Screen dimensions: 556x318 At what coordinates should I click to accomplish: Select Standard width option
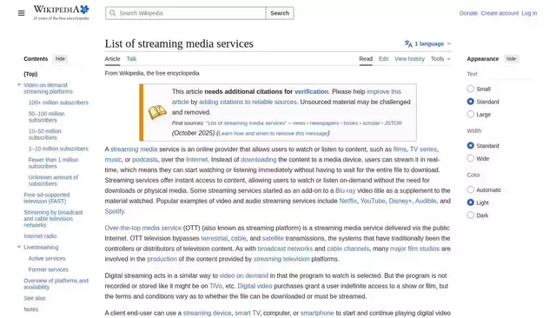(x=471, y=145)
